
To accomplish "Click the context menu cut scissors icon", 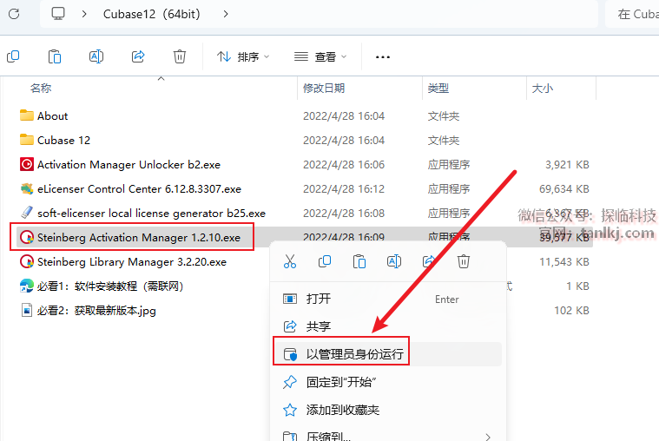I will (x=290, y=261).
